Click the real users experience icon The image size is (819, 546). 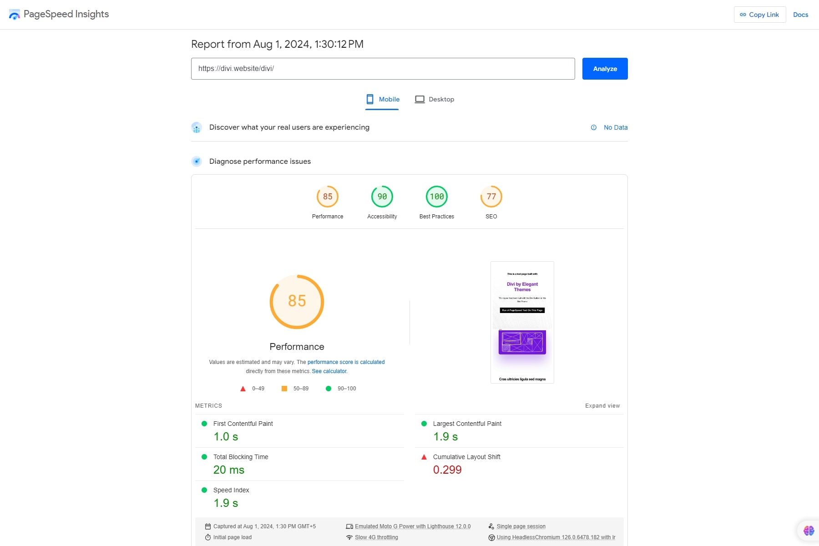(197, 127)
